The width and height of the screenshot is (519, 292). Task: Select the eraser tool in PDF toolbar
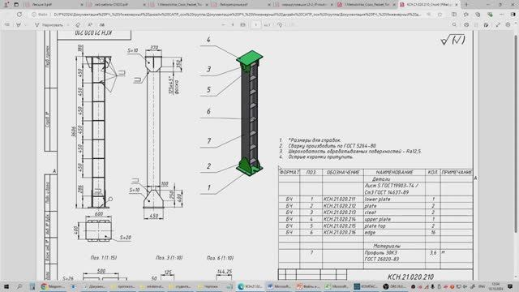point(78,25)
